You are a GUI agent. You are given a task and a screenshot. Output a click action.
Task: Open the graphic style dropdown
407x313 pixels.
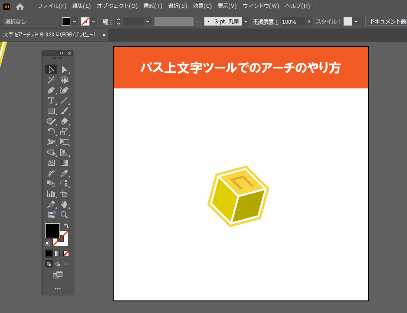(x=356, y=21)
